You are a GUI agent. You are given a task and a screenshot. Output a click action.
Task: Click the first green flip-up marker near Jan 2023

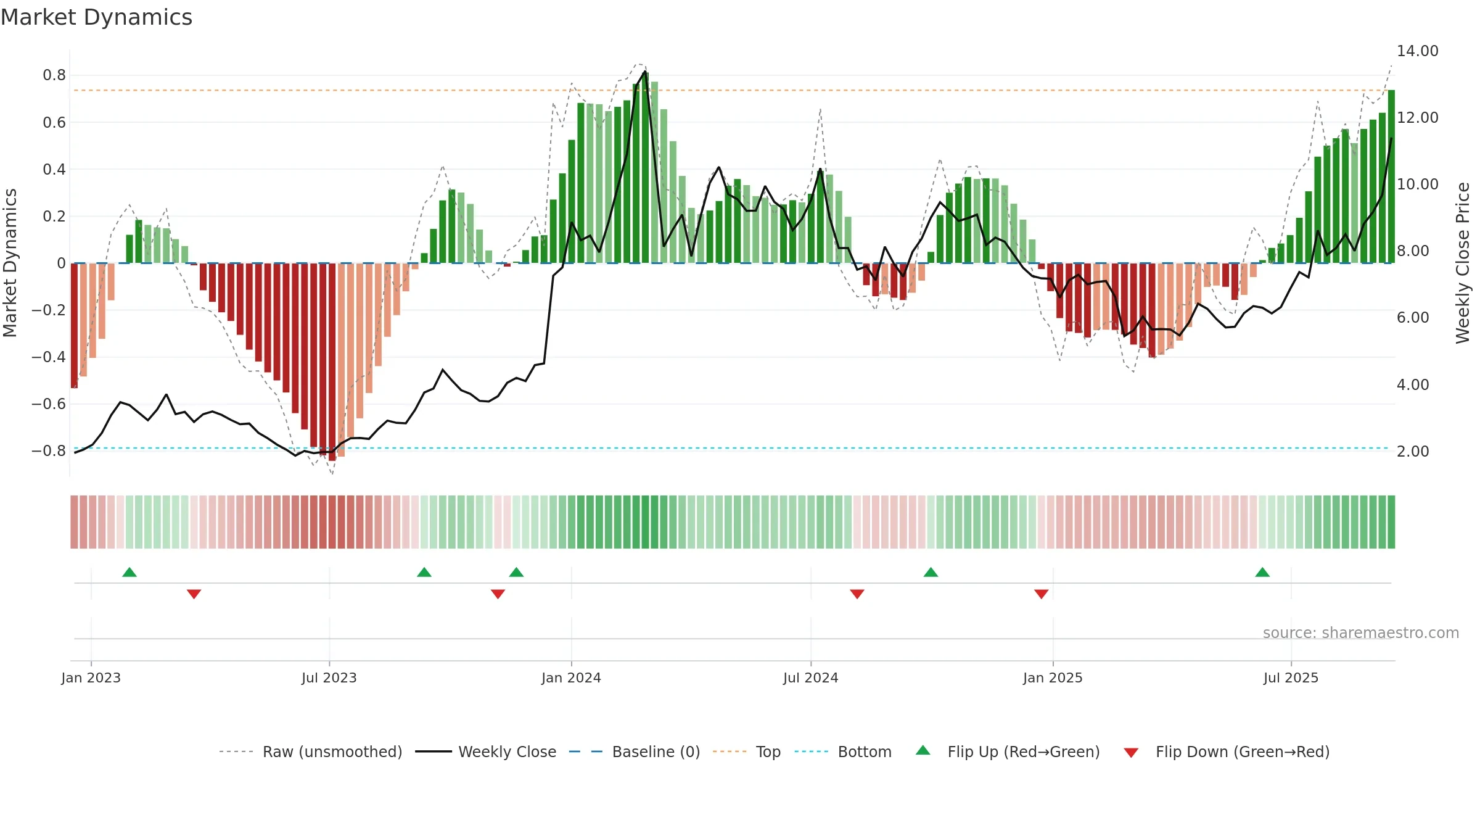click(x=129, y=572)
